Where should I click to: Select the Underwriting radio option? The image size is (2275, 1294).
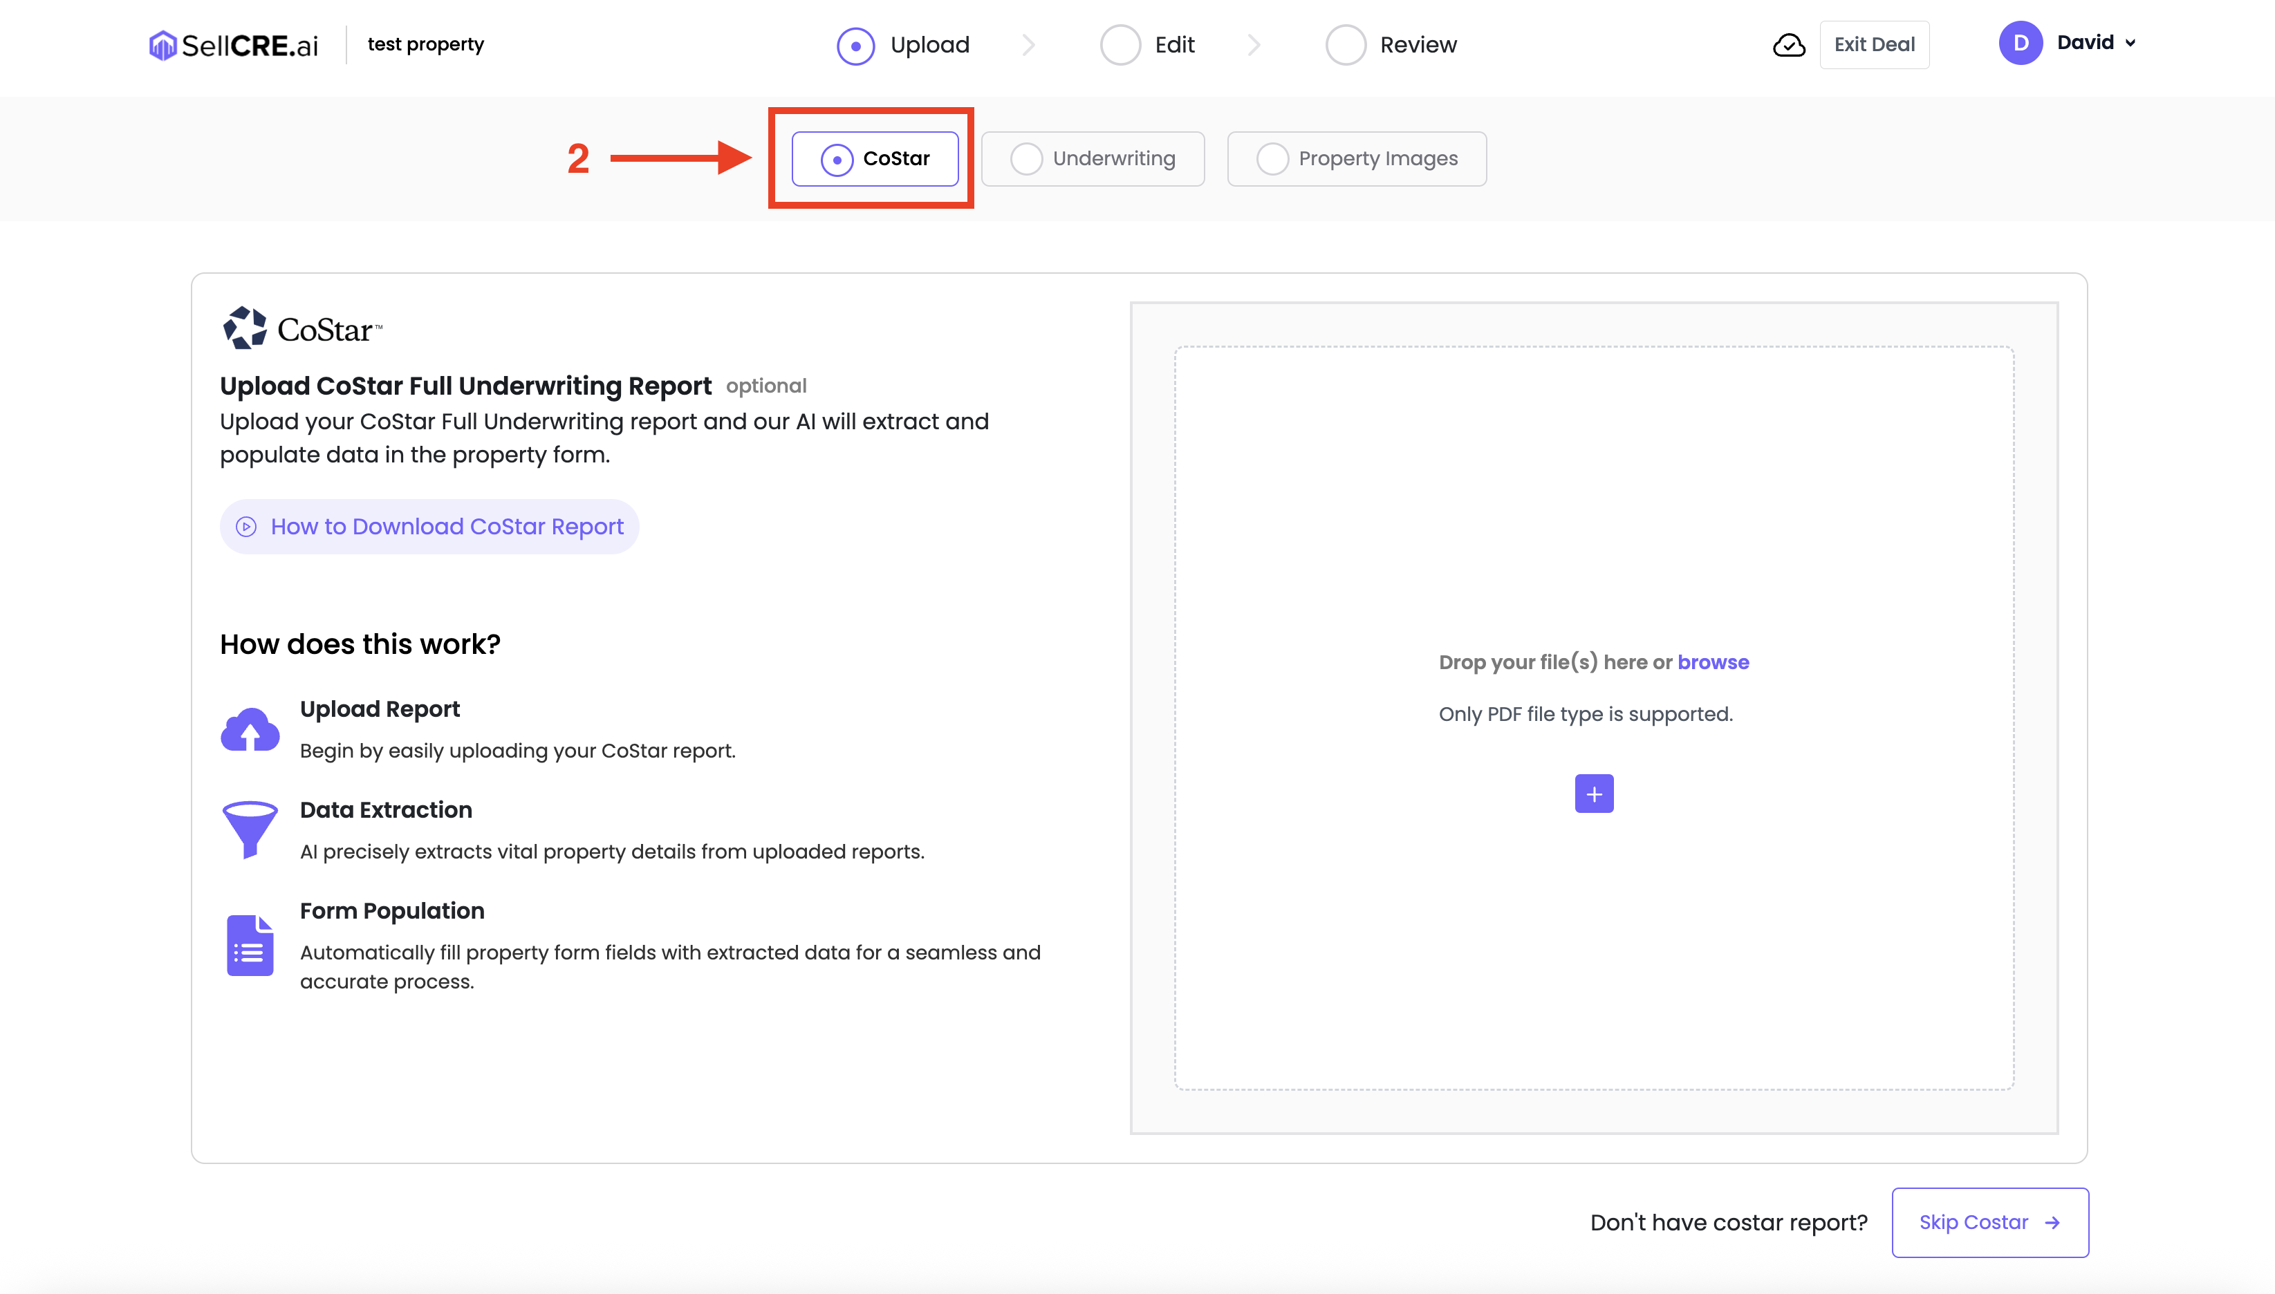[1093, 159]
